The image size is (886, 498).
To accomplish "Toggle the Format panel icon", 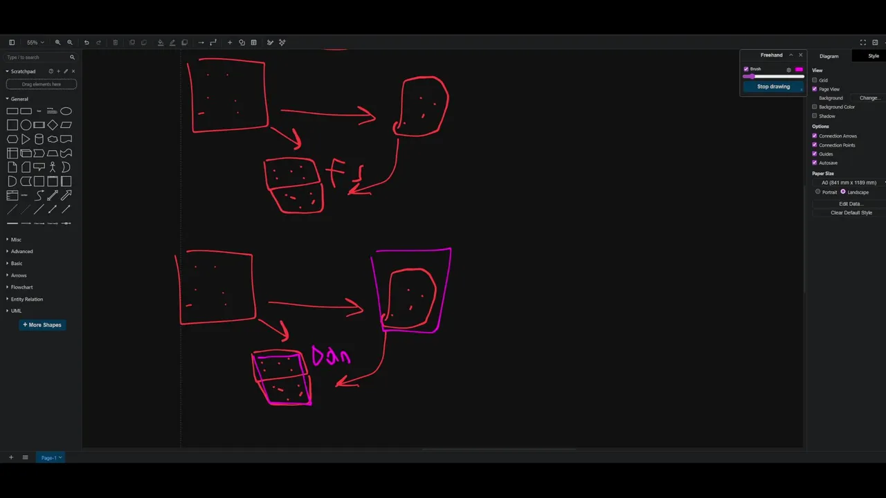I will click(875, 42).
